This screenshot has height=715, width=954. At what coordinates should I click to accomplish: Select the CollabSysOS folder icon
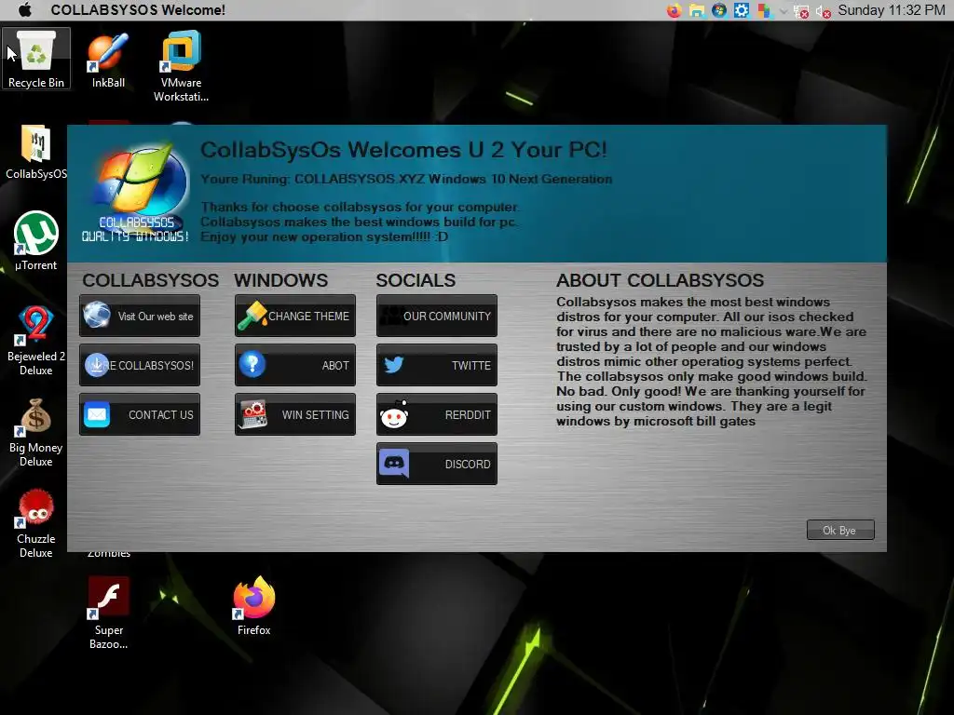(x=36, y=152)
